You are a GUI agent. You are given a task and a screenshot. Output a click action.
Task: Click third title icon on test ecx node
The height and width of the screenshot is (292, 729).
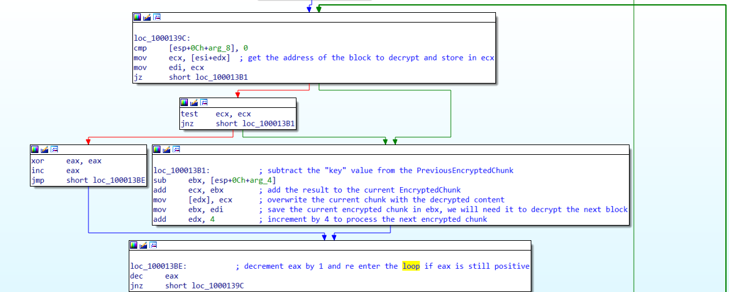[204, 102]
